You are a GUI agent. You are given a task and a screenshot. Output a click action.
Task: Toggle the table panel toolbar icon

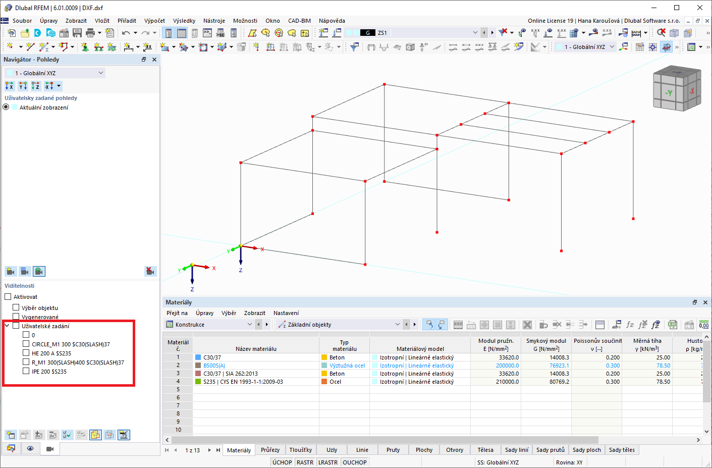point(182,33)
